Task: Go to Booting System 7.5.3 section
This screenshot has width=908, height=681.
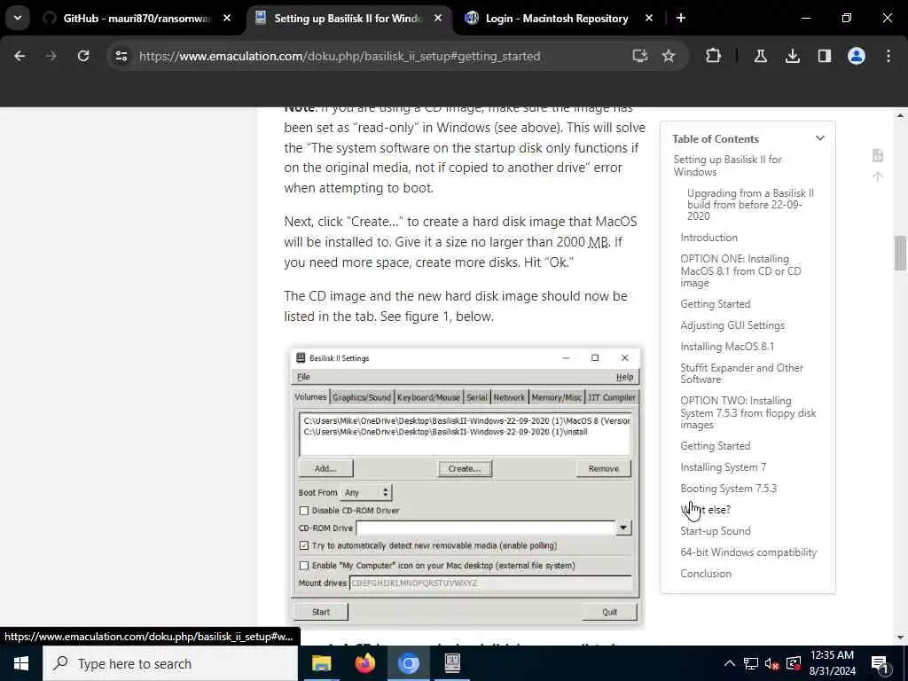Action: (x=729, y=489)
